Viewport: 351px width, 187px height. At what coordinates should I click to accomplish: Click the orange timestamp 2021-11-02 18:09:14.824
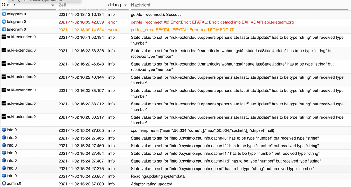pos(81,30)
